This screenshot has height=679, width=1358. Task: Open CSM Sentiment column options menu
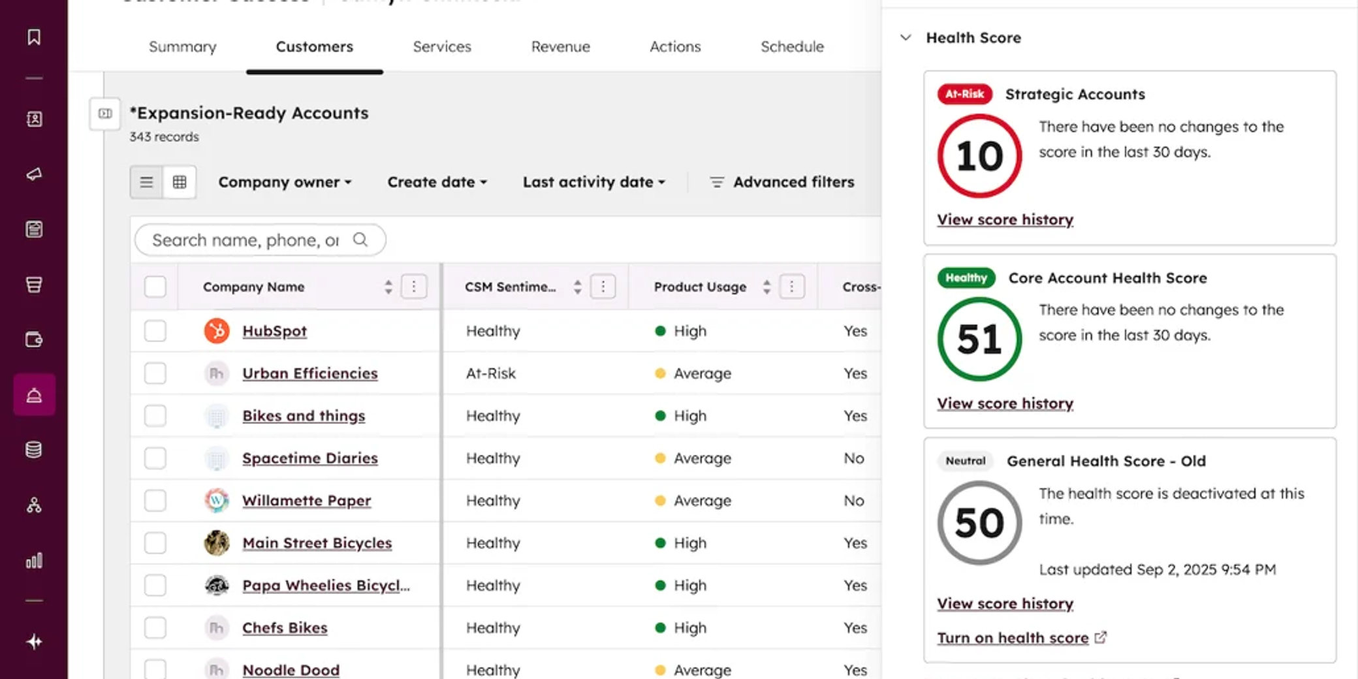click(x=603, y=287)
